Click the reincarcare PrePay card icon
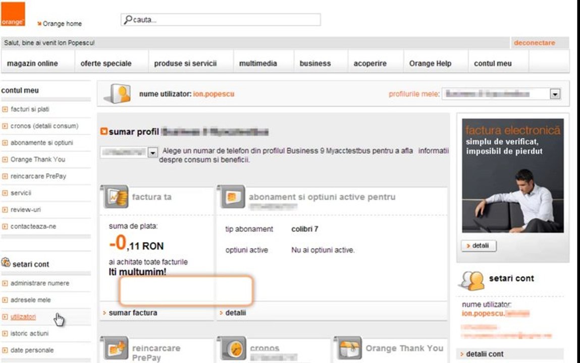580x363 pixels. pos(115,348)
